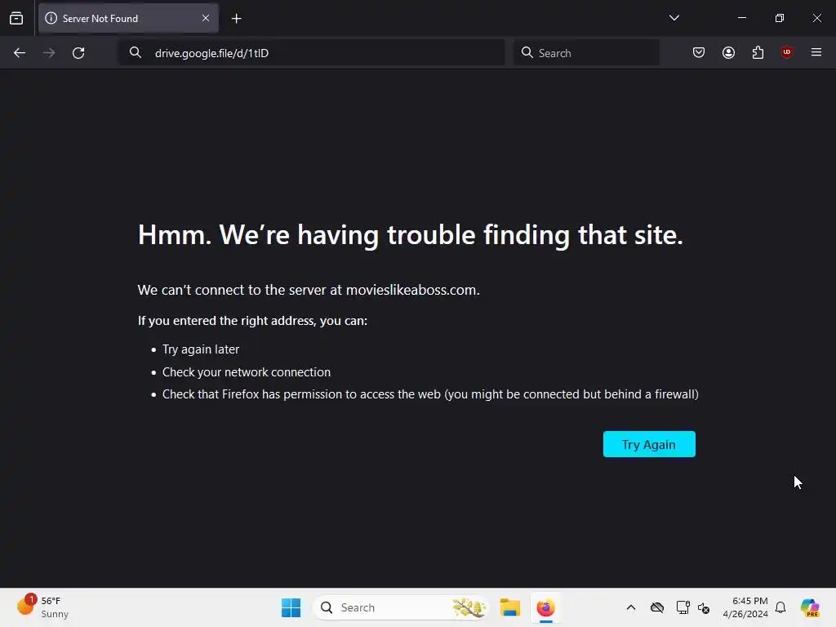Image resolution: width=836 pixels, height=627 pixels.
Task: Click the muted volume tray icon
Action: click(704, 607)
